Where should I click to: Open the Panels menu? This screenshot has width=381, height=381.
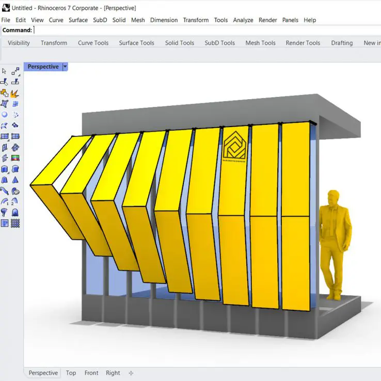(x=290, y=20)
